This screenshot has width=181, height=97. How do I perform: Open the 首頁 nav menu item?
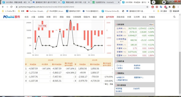point(27,17)
